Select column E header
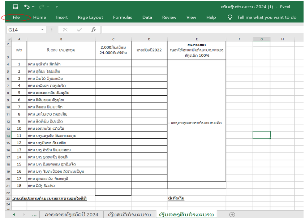This screenshot has height=220, width=305. click(x=197, y=39)
